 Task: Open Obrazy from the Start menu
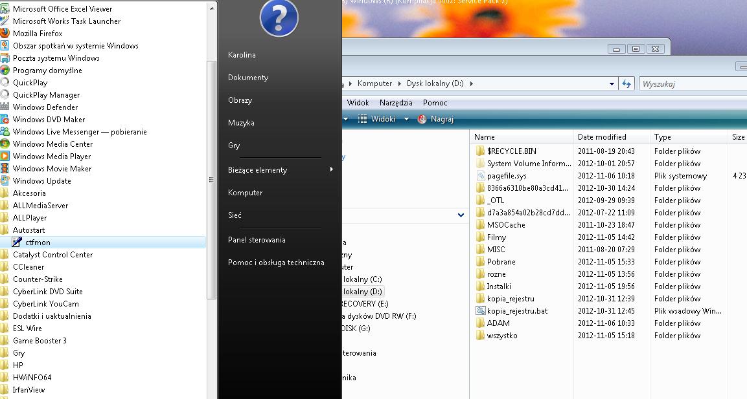[x=240, y=100]
